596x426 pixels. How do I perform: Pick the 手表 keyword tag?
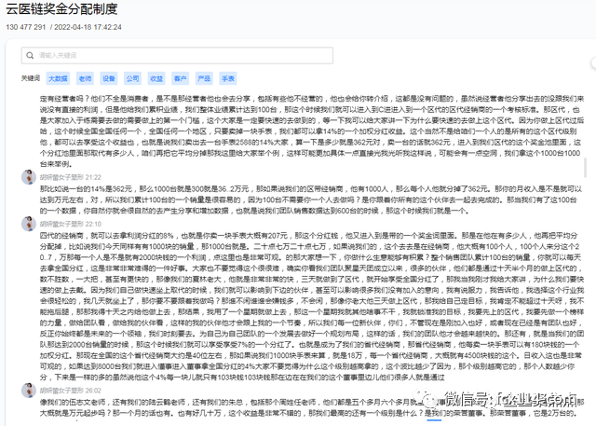tap(228, 78)
